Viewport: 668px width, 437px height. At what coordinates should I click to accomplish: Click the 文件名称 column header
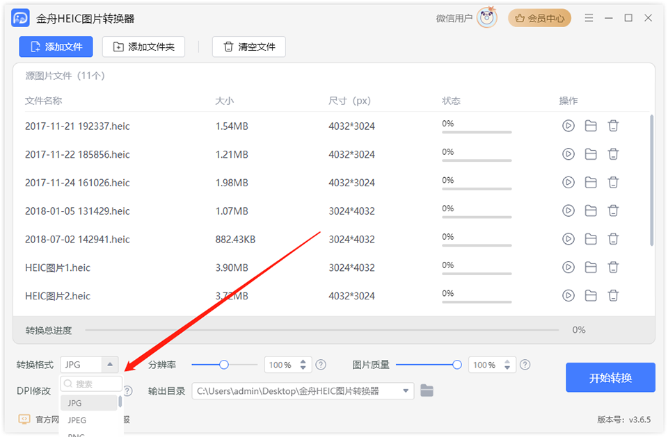point(43,101)
